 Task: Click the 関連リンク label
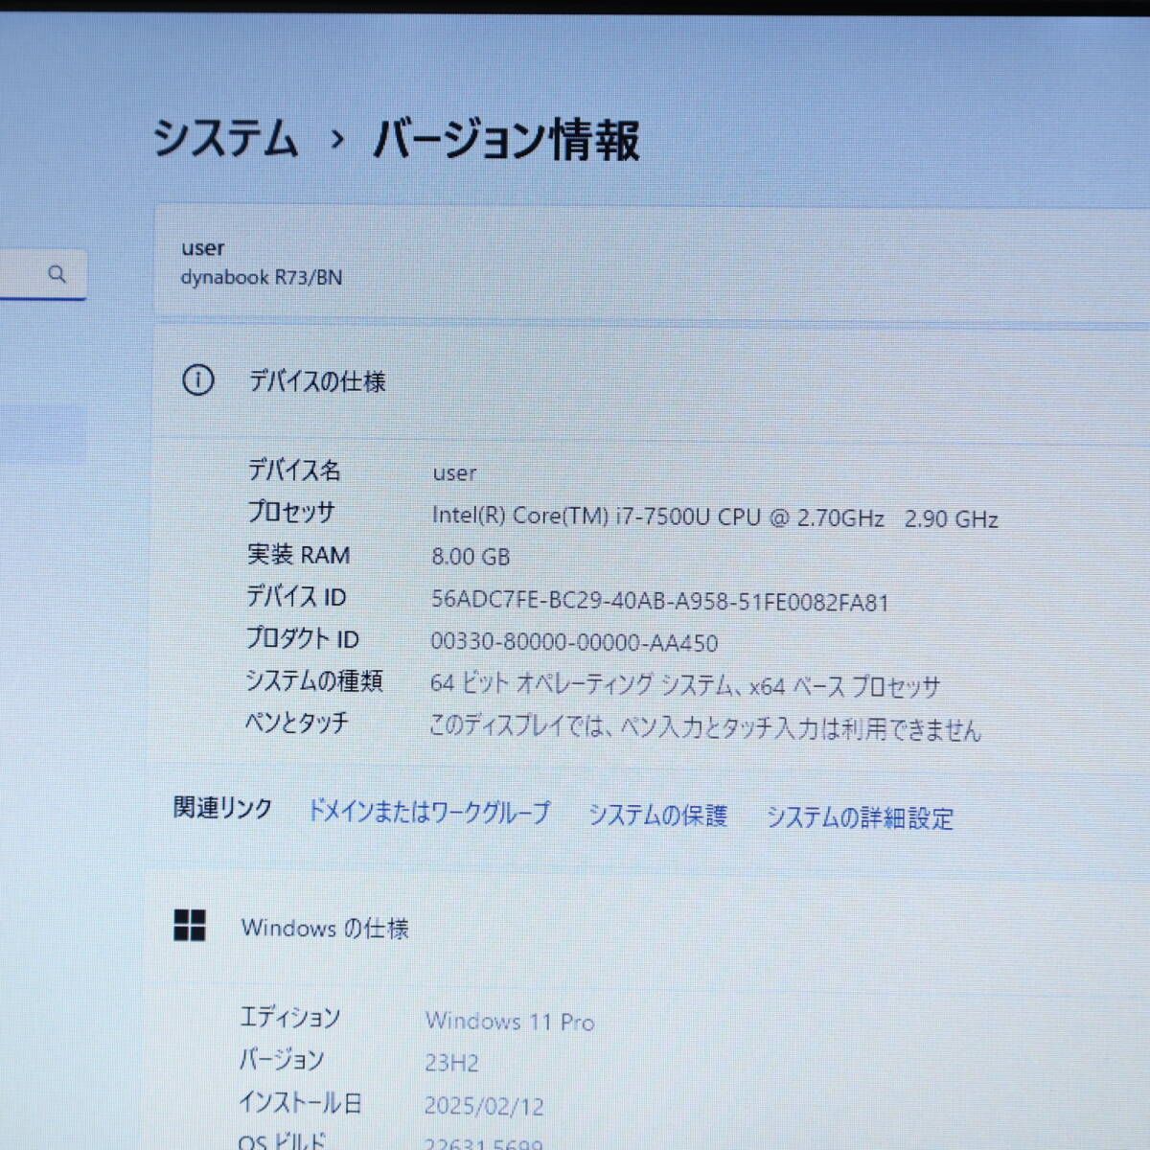(x=222, y=809)
